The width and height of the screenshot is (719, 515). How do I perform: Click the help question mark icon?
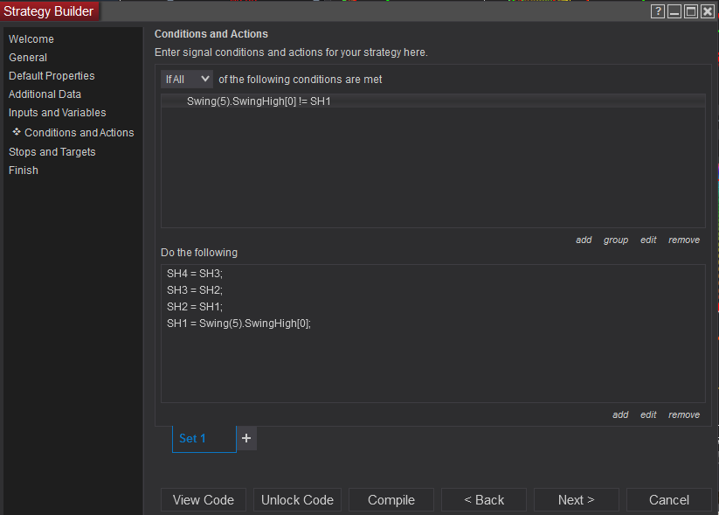[x=659, y=11]
